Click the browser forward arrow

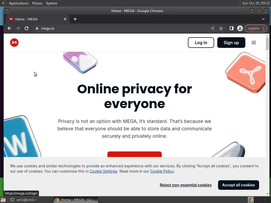18,28
